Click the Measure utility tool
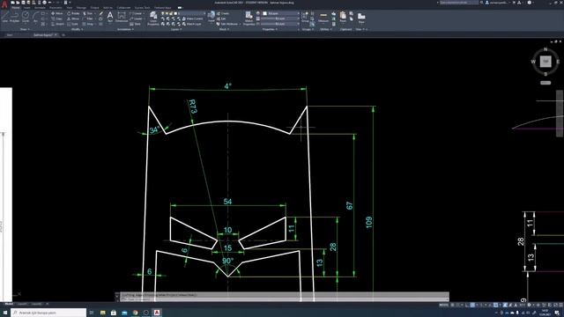The width and height of the screenshot is (564, 317). (x=323, y=18)
